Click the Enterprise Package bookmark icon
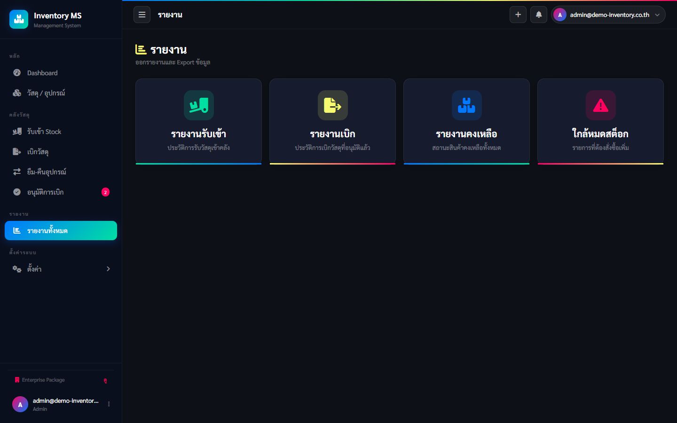Image resolution: width=677 pixels, height=423 pixels. [17, 380]
